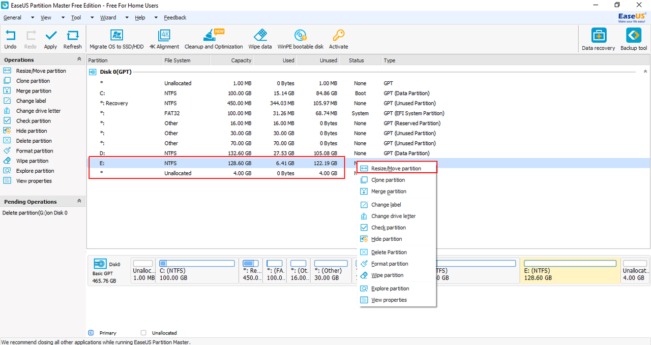Open the Wizard menu dropdown arrow

pyautogui.click(x=127, y=17)
